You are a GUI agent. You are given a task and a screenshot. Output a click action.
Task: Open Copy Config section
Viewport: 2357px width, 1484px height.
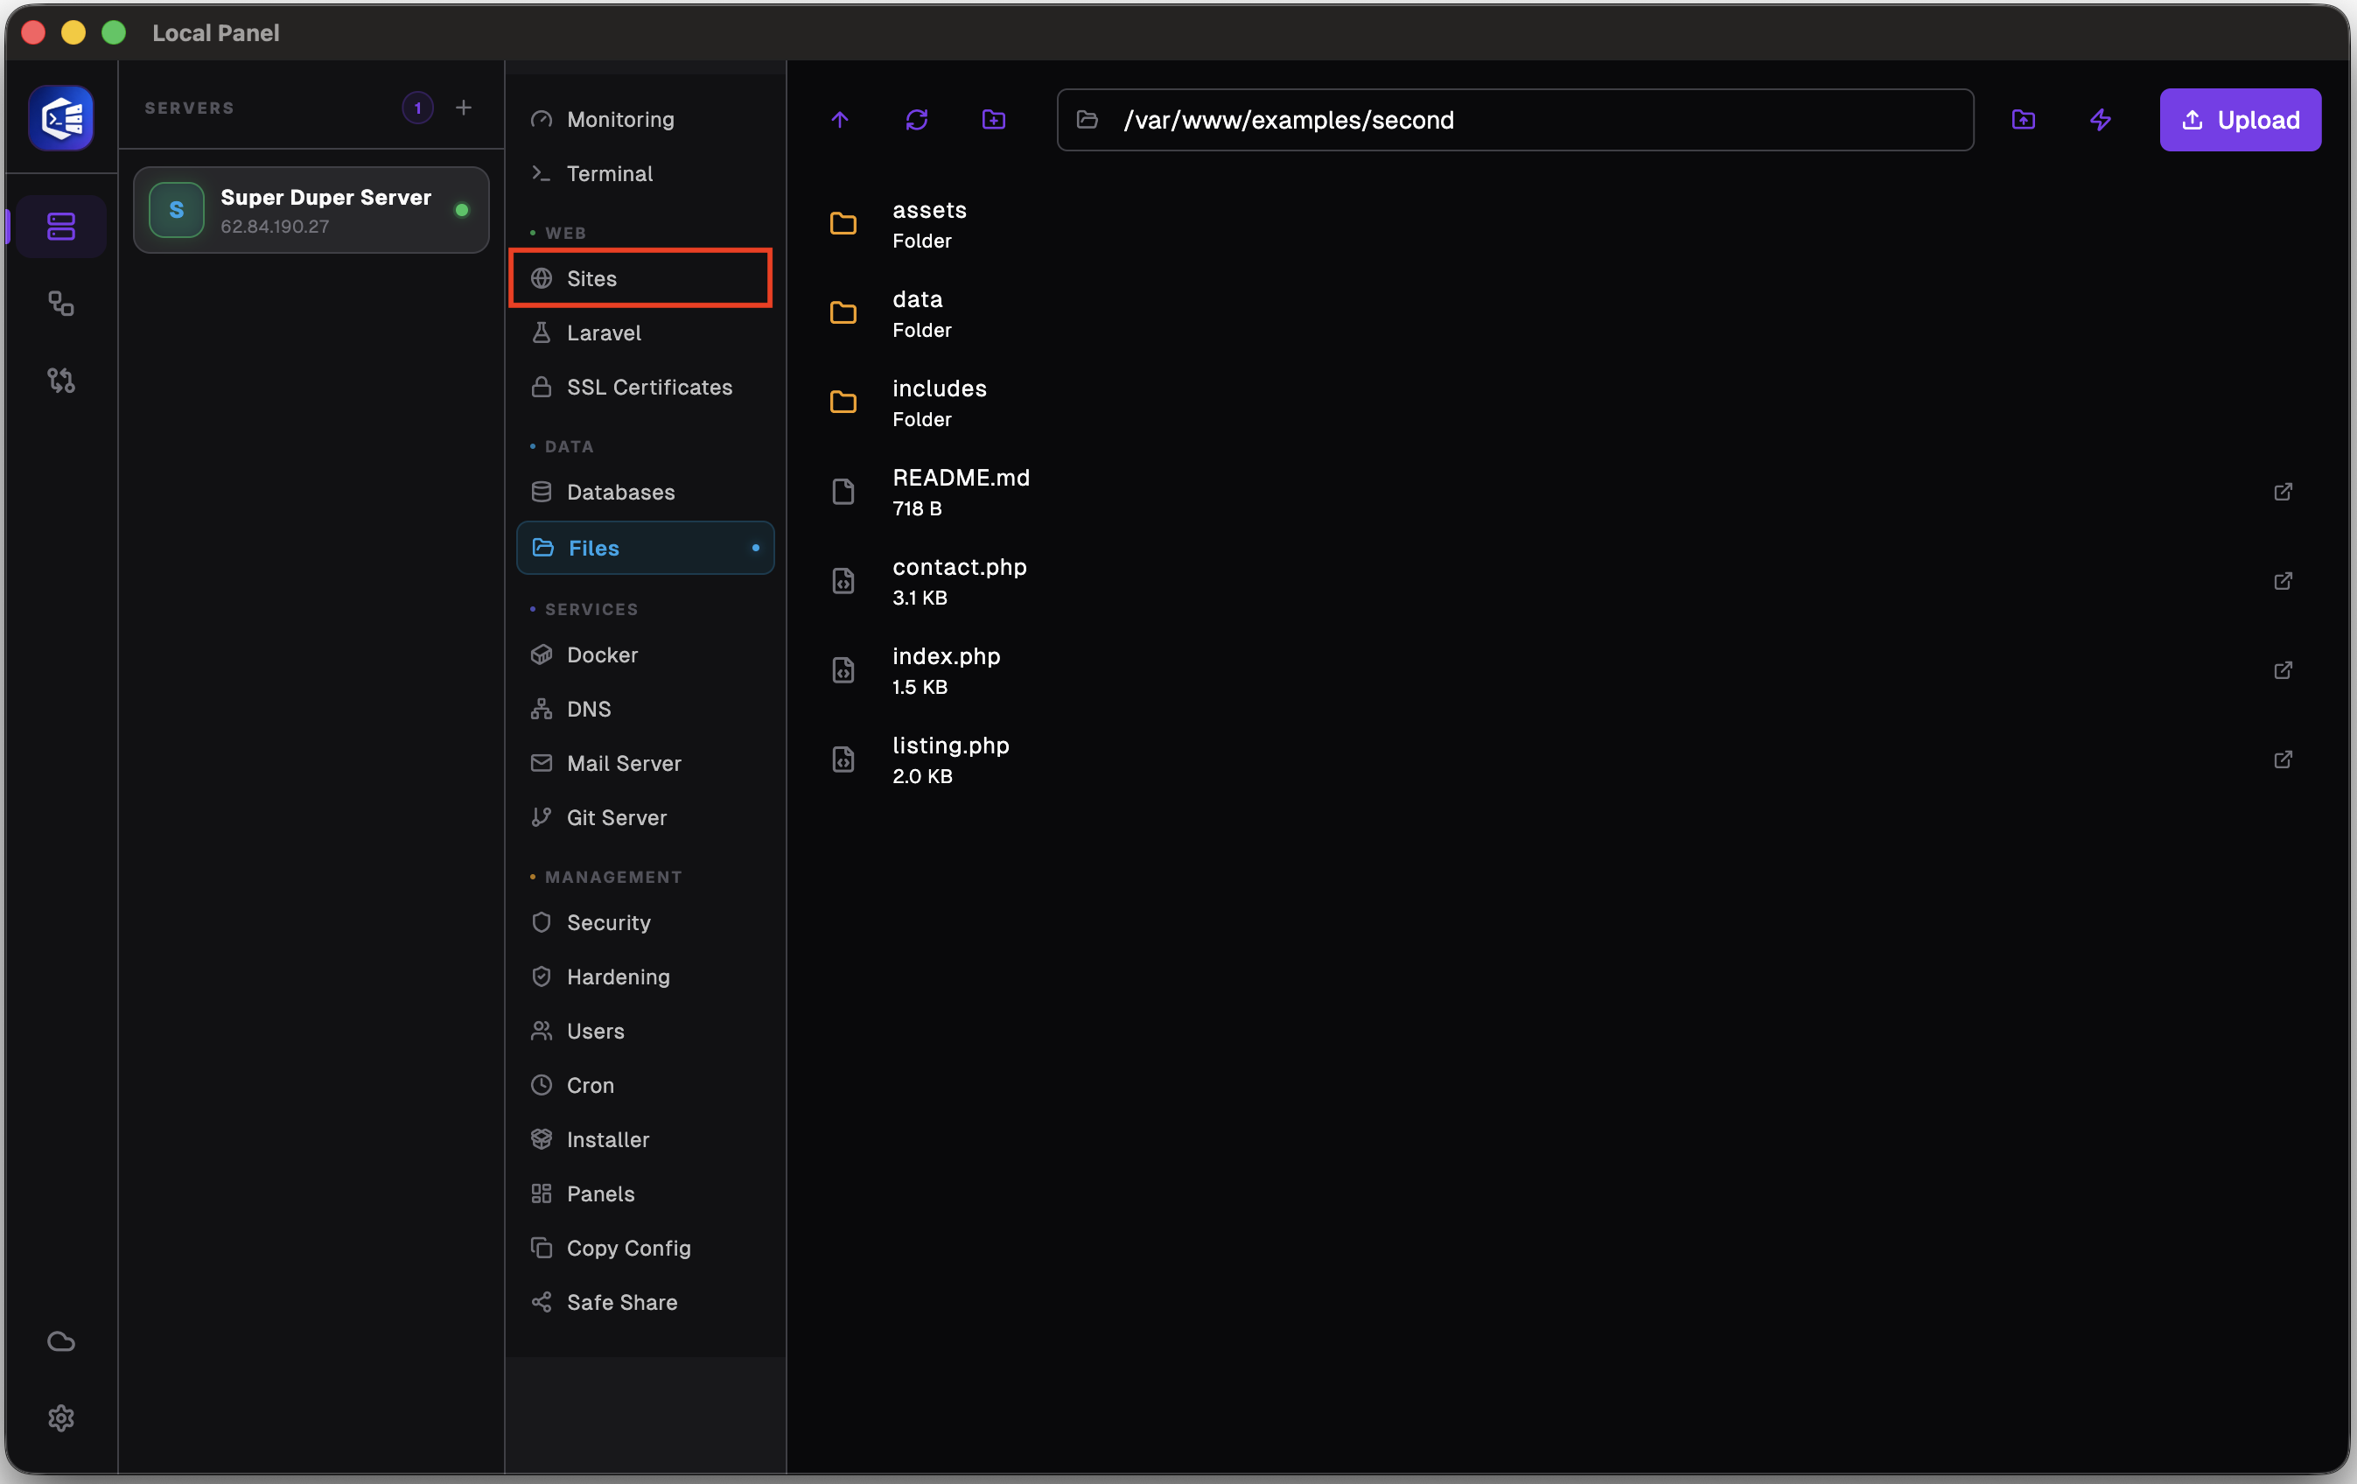645,1248
